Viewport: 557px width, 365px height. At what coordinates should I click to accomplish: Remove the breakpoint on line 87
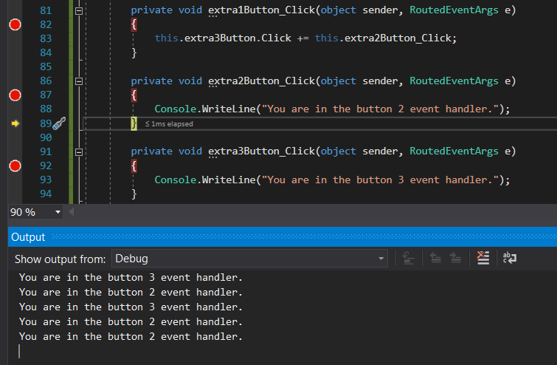point(15,95)
